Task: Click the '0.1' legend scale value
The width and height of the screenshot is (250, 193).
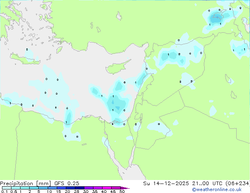Action: coord(4,191)
